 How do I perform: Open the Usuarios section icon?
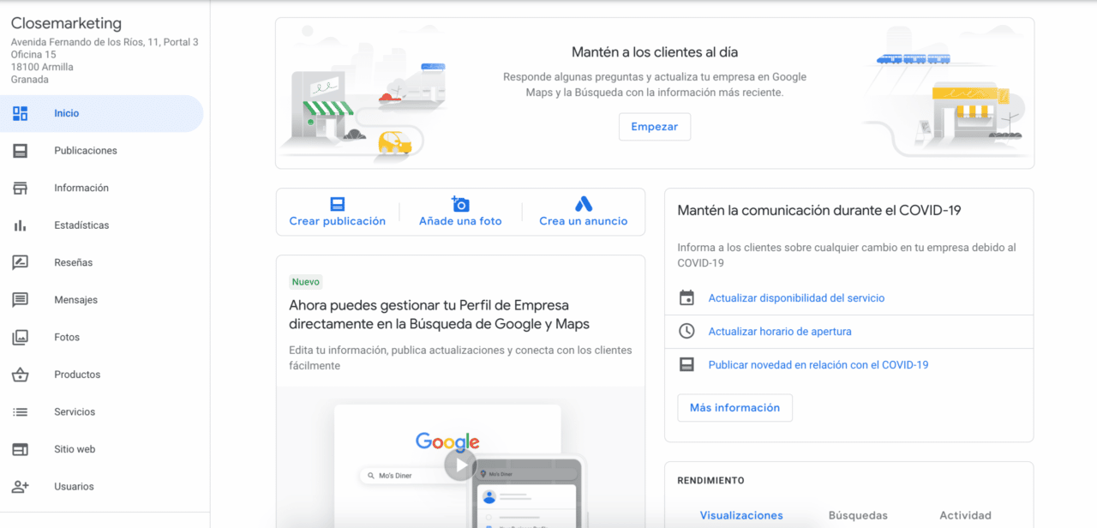(x=21, y=486)
